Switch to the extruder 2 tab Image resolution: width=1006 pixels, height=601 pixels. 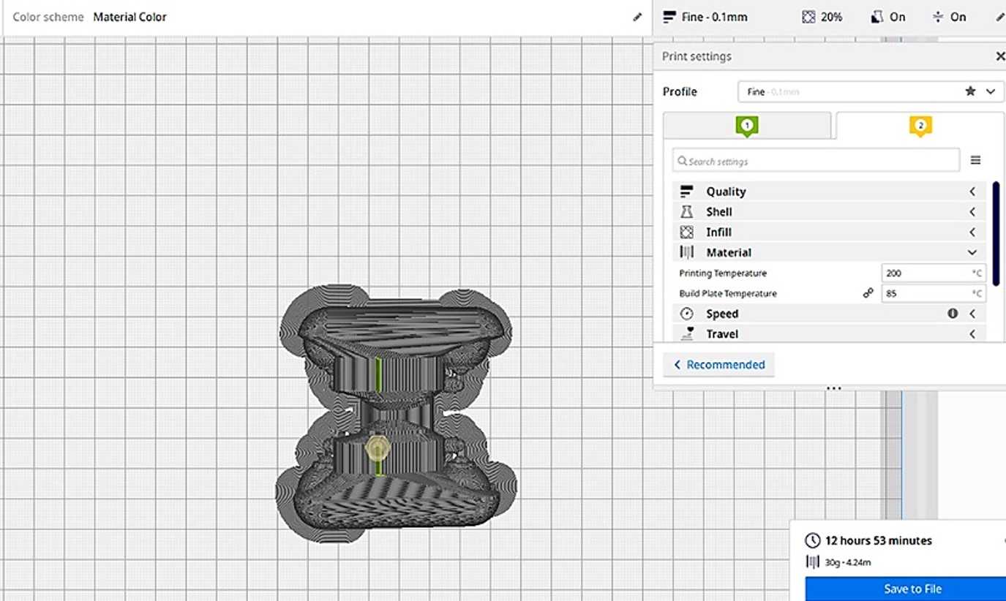(x=920, y=126)
